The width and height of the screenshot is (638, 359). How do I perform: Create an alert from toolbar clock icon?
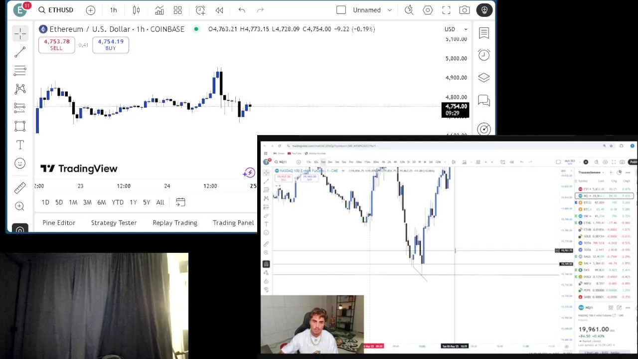tap(200, 10)
